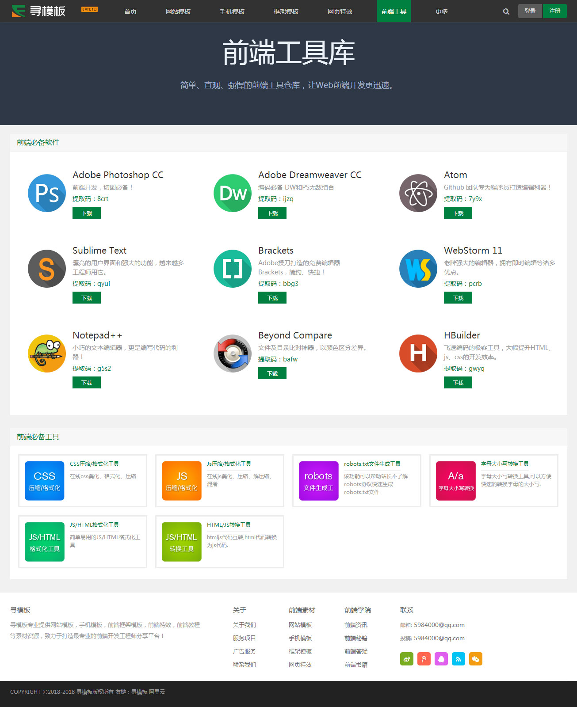Click the Beyond Compare icon

click(x=233, y=353)
